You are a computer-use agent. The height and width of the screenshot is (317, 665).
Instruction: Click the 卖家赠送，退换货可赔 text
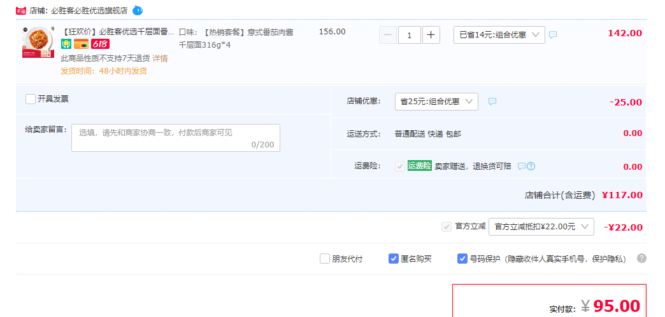(473, 166)
